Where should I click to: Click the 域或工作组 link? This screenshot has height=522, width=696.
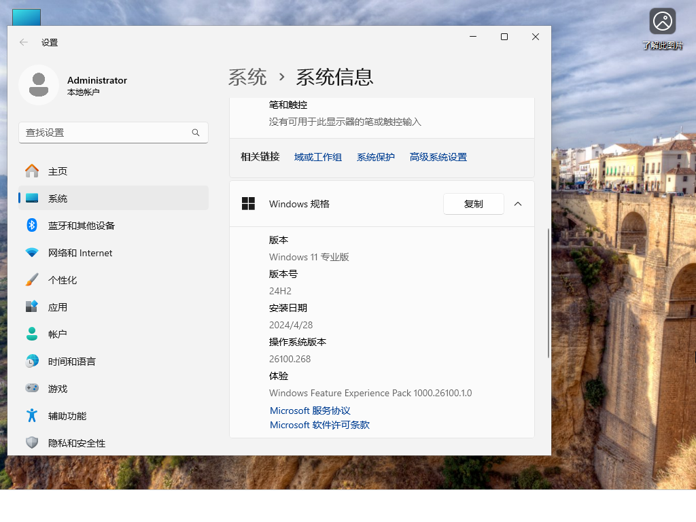tap(318, 156)
